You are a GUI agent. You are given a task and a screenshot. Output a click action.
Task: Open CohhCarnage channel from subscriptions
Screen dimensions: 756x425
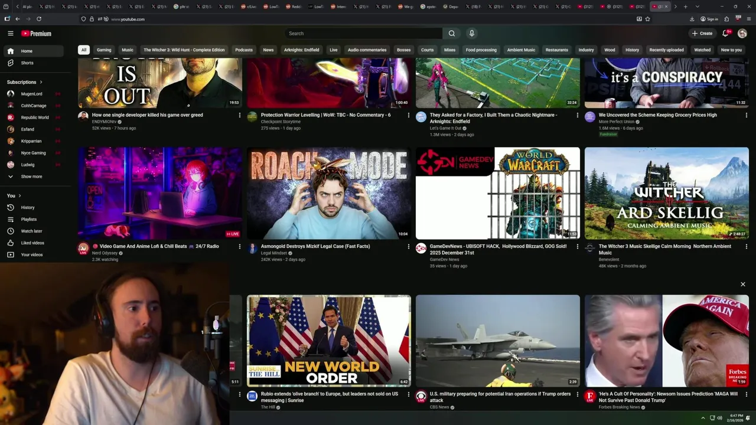tap(34, 106)
